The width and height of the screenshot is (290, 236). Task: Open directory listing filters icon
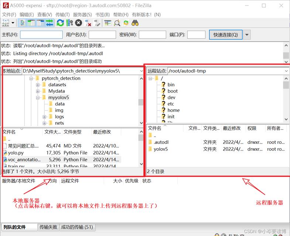108,23
